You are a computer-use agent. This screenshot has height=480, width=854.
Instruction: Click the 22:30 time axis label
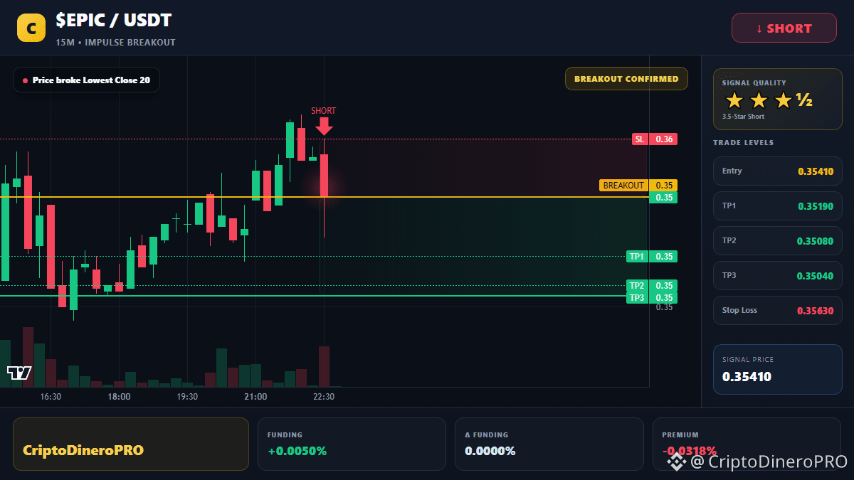tap(324, 397)
